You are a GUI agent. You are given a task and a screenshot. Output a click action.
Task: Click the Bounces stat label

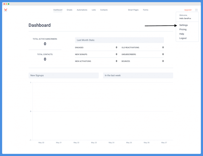(126, 61)
